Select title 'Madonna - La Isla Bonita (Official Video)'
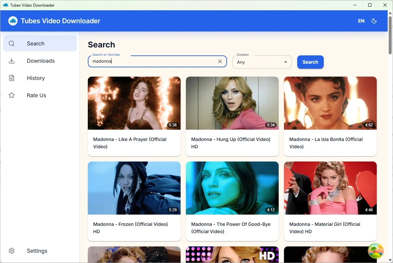The width and height of the screenshot is (393, 263). click(x=326, y=143)
